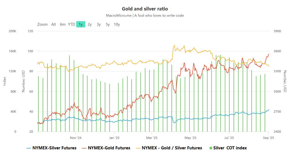Click the green Silver COT legend dot
Viewport: 294px width, 155px height.
pyautogui.click(x=211, y=148)
